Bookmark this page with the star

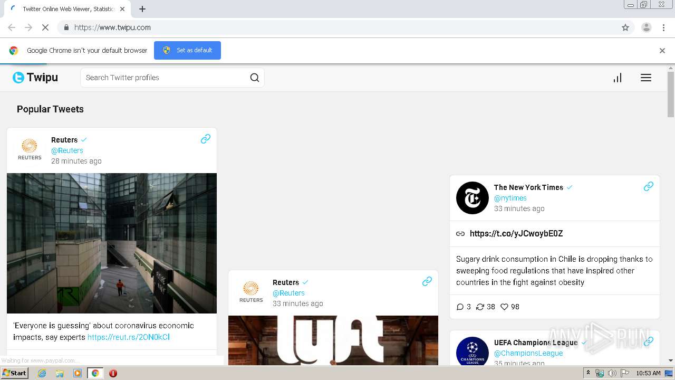coord(625,27)
